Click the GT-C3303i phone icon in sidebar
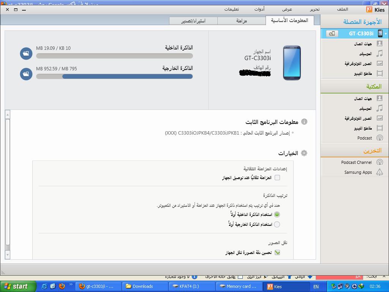This screenshot has width=389, height=292. pos(380,33)
